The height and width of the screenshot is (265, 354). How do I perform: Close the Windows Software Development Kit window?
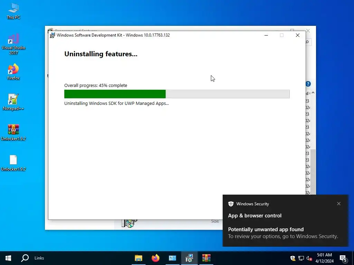[298, 35]
